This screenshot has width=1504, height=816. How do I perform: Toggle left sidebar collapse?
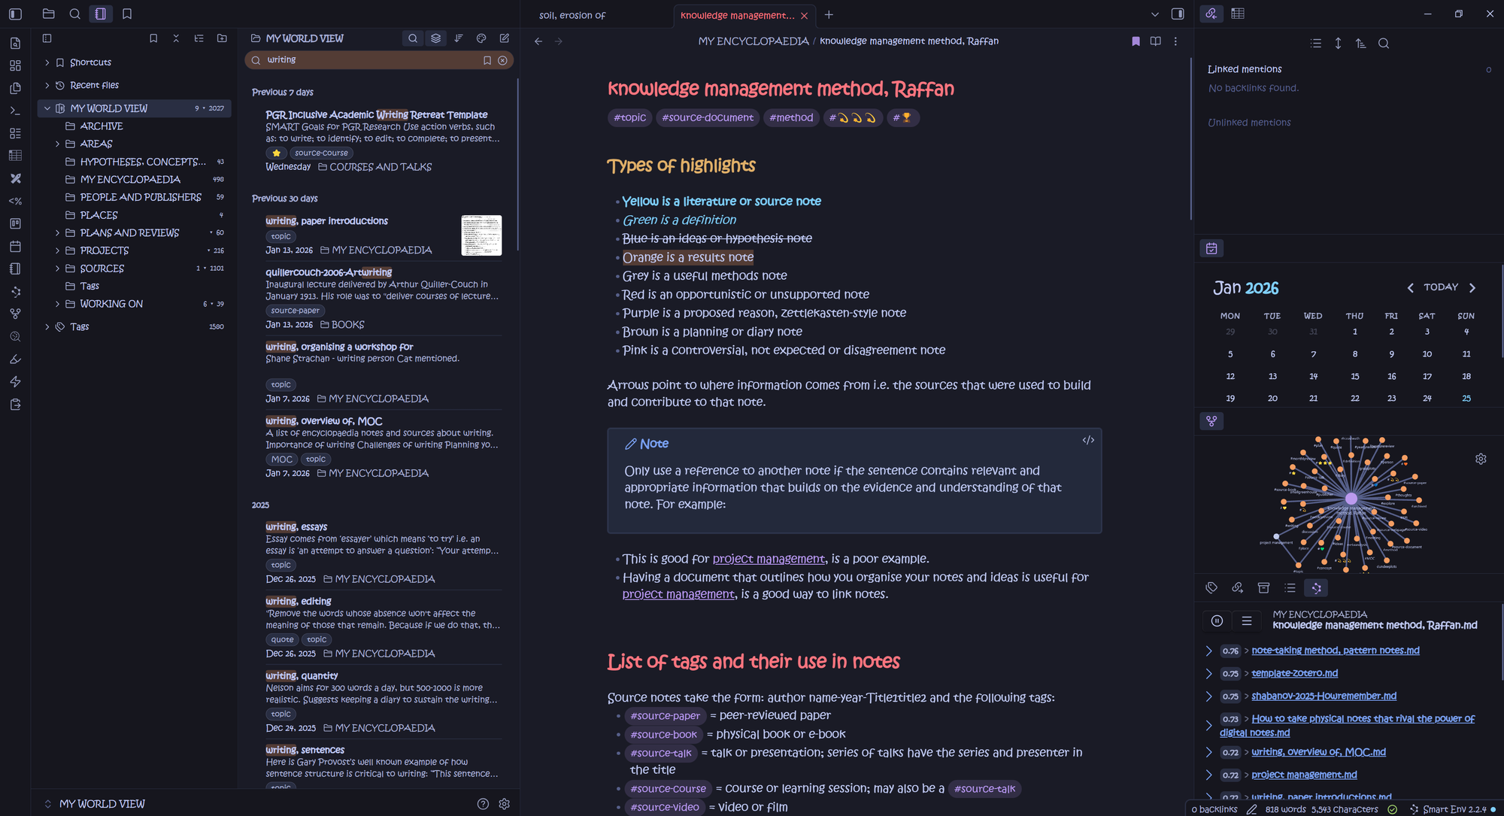click(x=15, y=14)
